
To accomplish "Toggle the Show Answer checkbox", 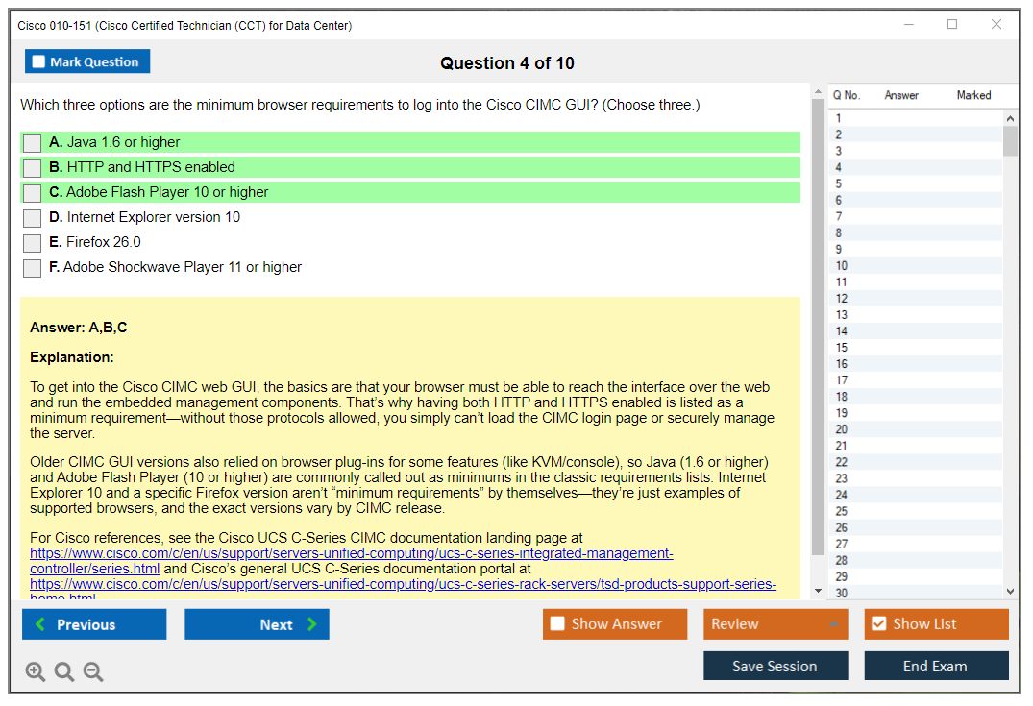I will coord(557,624).
